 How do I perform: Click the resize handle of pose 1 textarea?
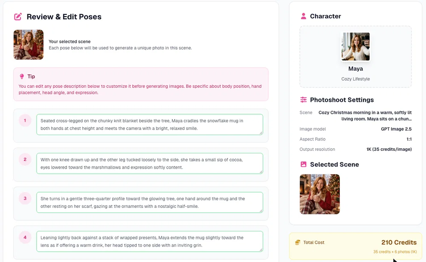261,133
